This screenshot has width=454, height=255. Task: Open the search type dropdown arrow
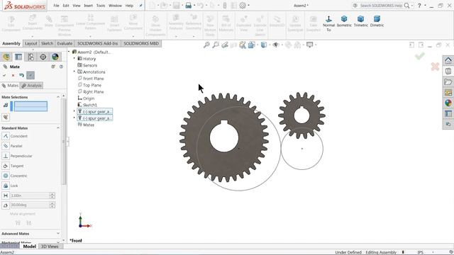tap(412, 6)
